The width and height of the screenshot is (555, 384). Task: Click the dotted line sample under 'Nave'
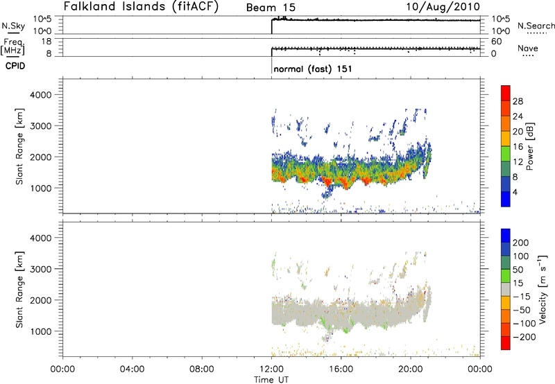point(528,55)
